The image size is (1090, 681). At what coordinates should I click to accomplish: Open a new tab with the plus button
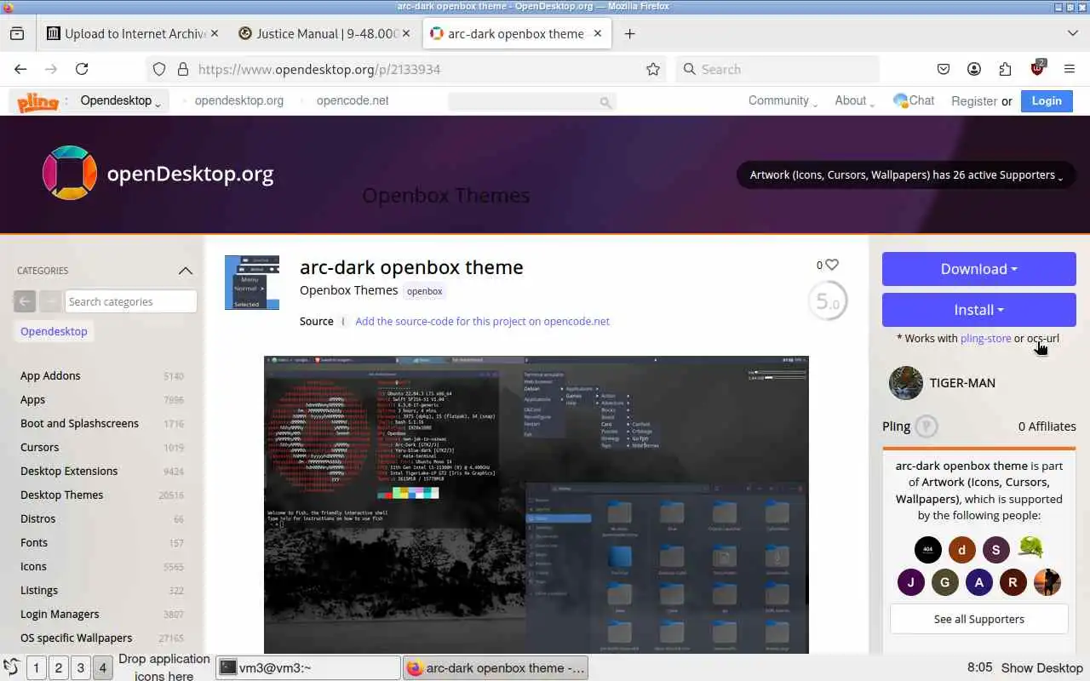point(629,33)
